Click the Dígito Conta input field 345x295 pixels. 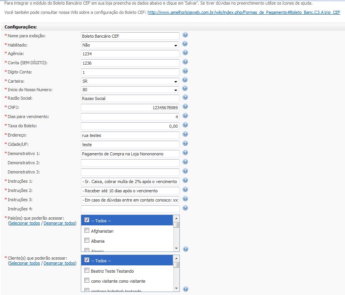tap(130, 72)
